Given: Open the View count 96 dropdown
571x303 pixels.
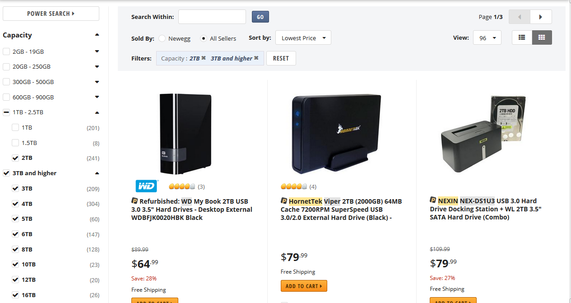Looking at the screenshot, I should pyautogui.click(x=487, y=38).
